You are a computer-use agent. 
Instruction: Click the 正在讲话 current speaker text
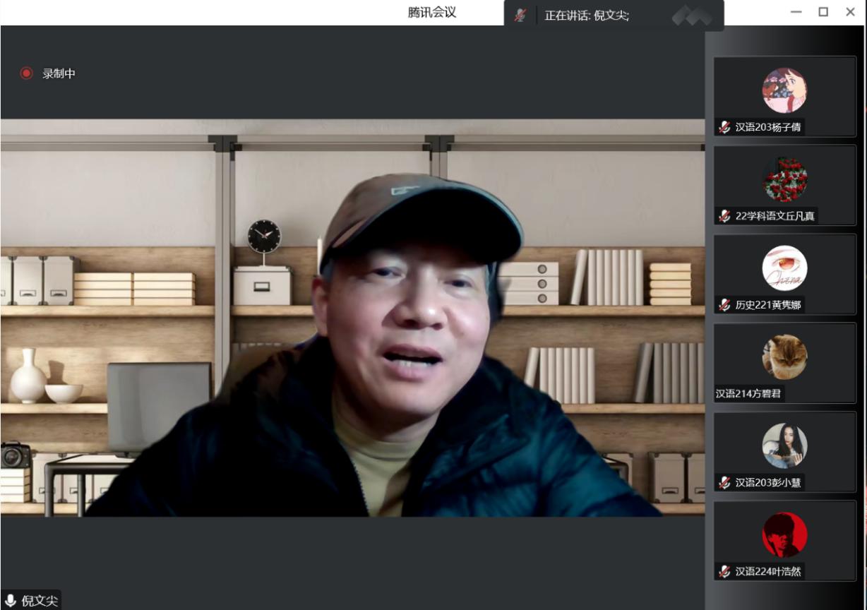[586, 16]
